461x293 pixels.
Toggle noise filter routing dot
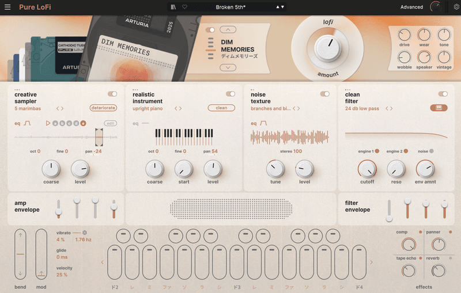coord(431,151)
